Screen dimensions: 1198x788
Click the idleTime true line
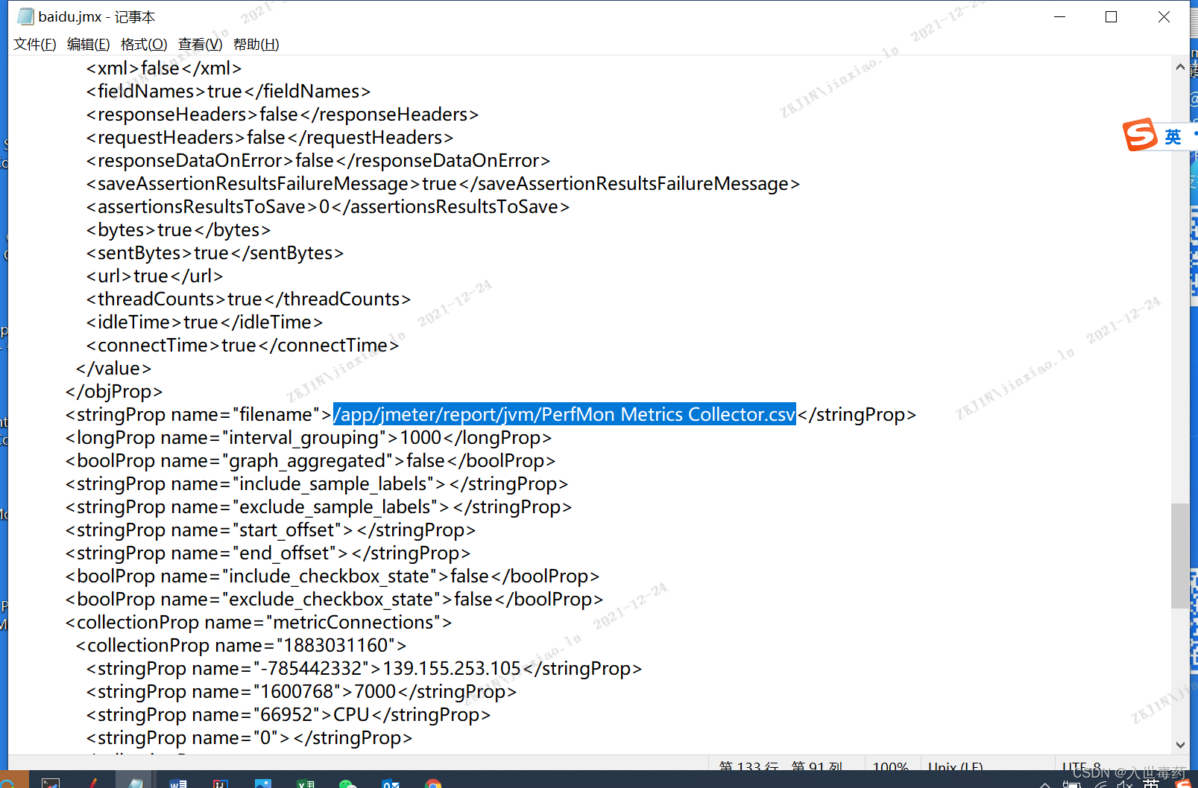pyautogui.click(x=204, y=322)
